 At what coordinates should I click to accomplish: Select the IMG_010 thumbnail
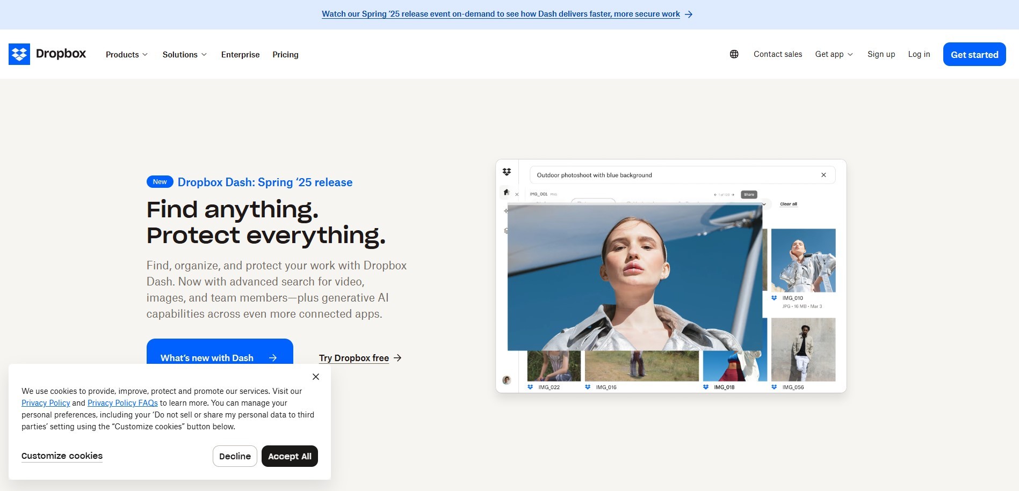(x=803, y=260)
